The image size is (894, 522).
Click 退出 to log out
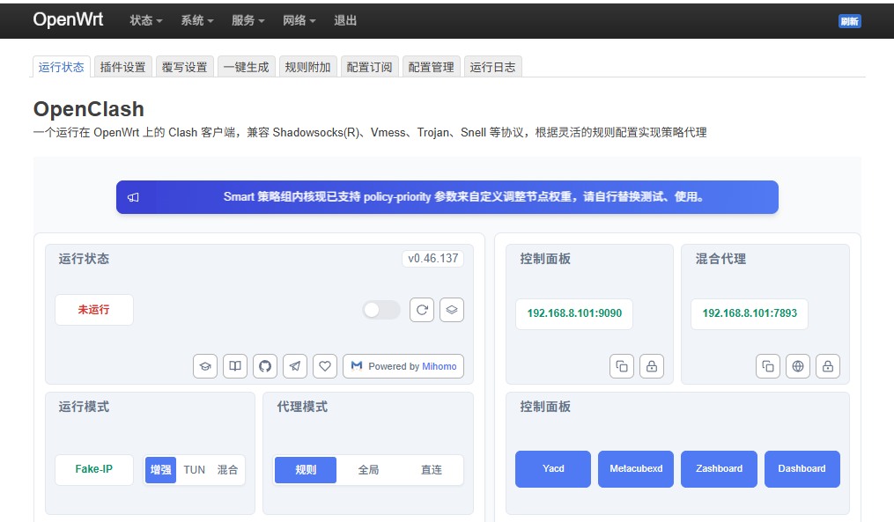click(x=345, y=20)
